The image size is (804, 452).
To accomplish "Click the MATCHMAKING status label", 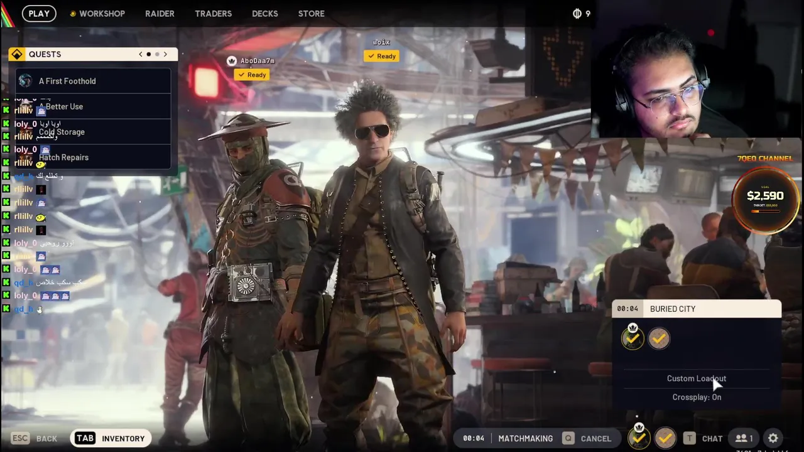I will [526, 438].
